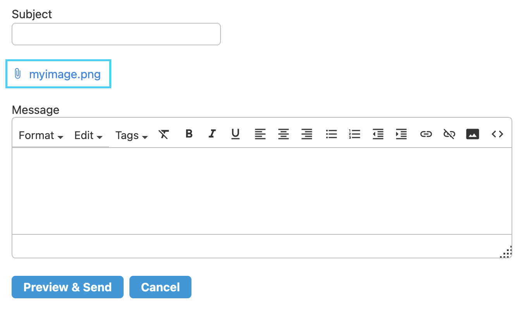Center align the message text
Image resolution: width=527 pixels, height=313 pixels.
point(284,134)
